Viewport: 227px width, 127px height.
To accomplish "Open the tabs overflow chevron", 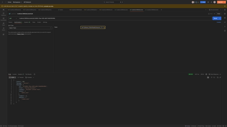I will [x=206, y=10].
